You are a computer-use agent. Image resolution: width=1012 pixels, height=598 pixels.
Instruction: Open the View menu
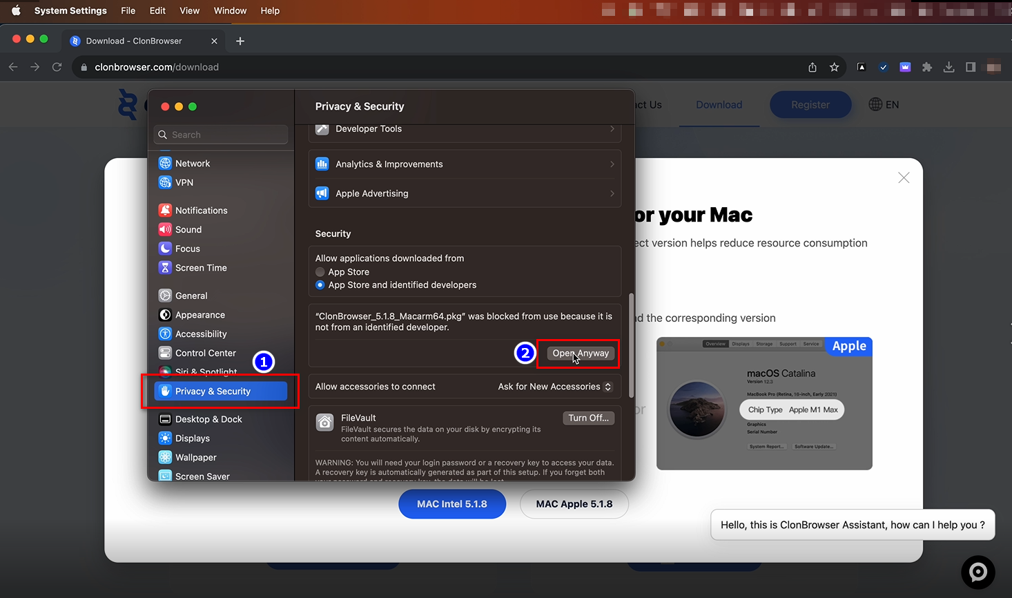pos(189,10)
